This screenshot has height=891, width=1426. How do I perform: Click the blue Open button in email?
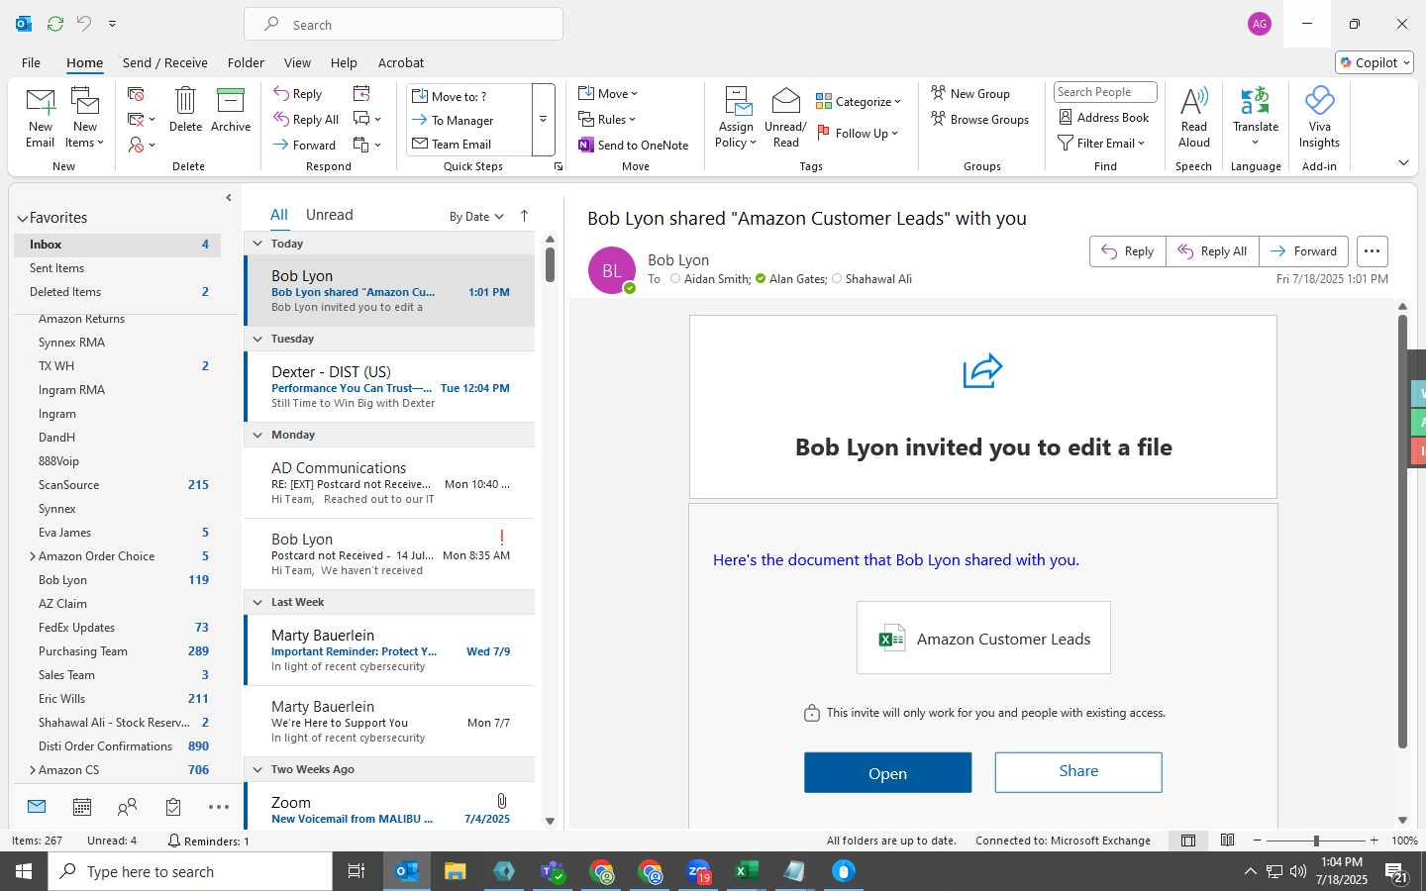887,772
